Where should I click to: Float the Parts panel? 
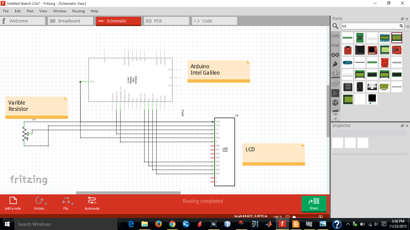(x=402, y=19)
